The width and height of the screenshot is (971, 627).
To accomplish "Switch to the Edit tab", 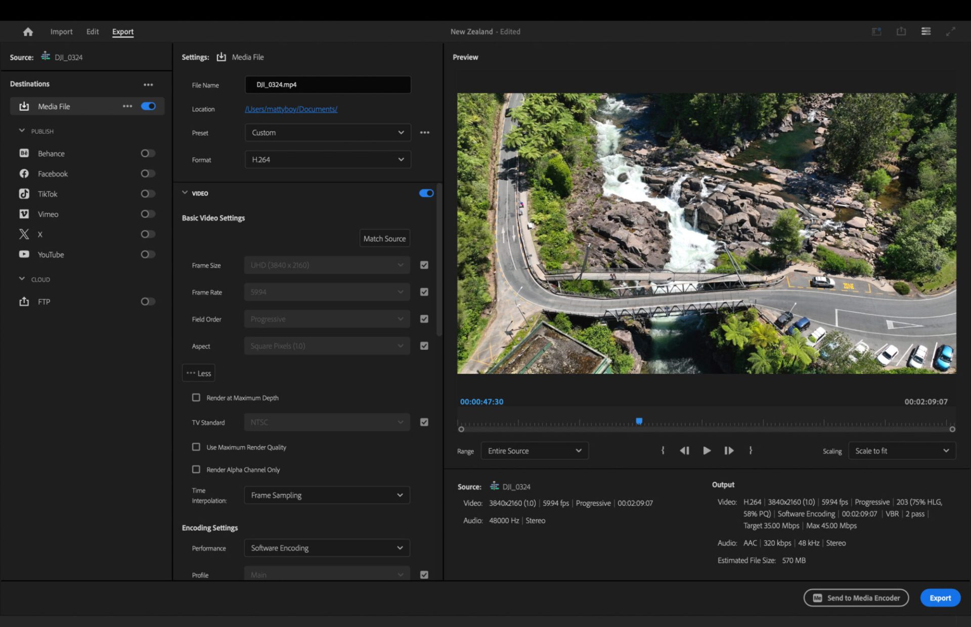I will click(x=93, y=31).
